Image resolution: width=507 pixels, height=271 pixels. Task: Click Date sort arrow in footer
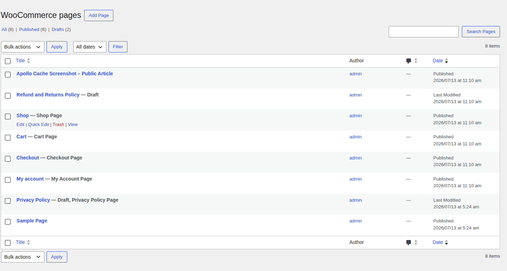click(x=446, y=242)
